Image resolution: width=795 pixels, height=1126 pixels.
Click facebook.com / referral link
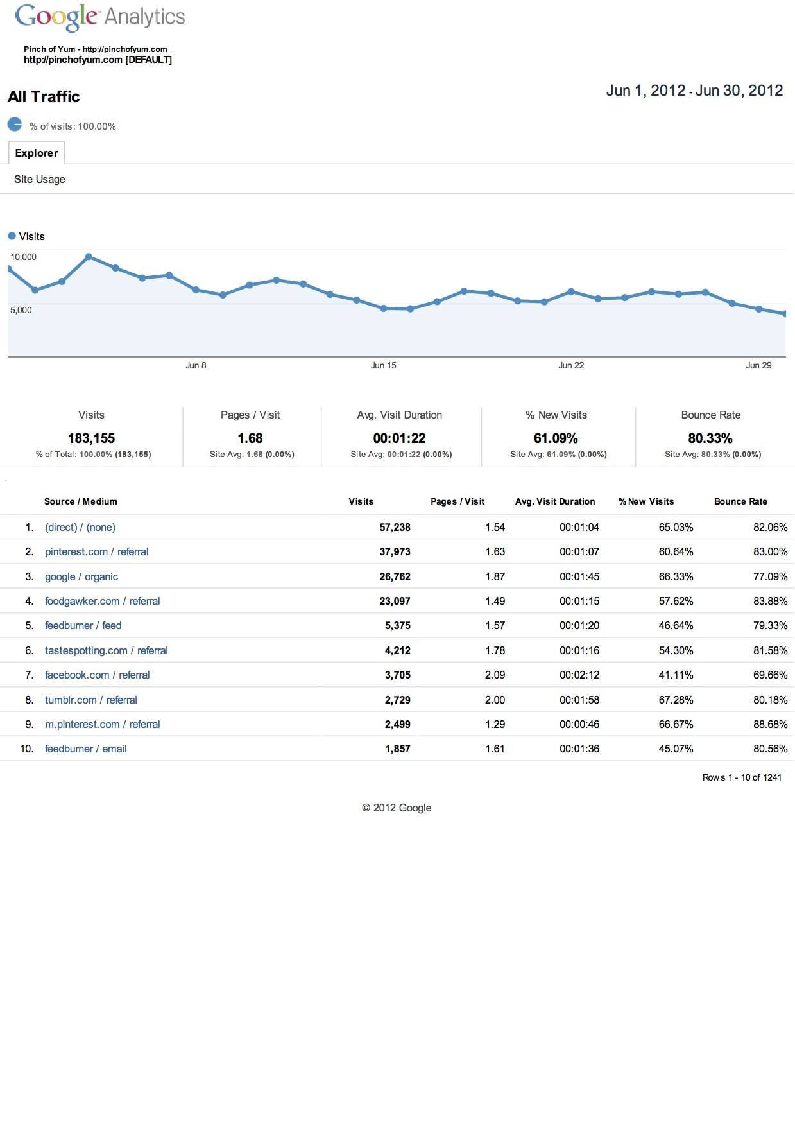tap(98, 675)
